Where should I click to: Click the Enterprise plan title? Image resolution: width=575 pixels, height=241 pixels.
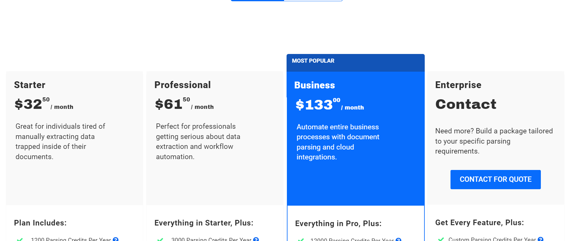tap(458, 85)
